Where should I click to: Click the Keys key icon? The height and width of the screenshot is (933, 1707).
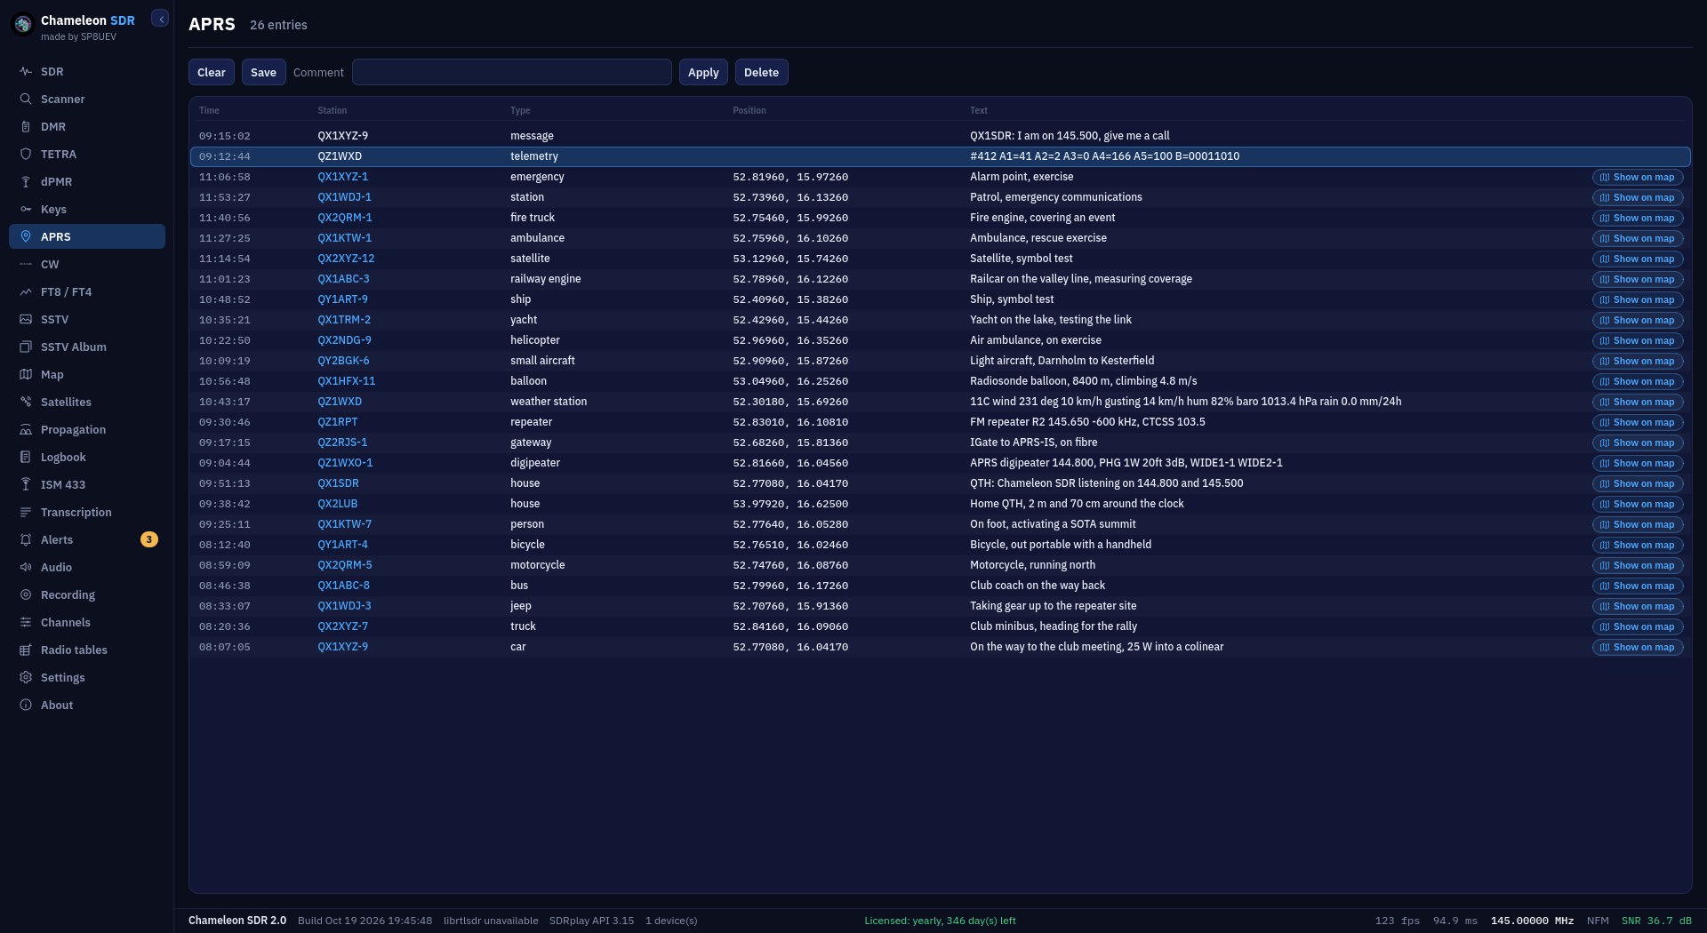[26, 209]
